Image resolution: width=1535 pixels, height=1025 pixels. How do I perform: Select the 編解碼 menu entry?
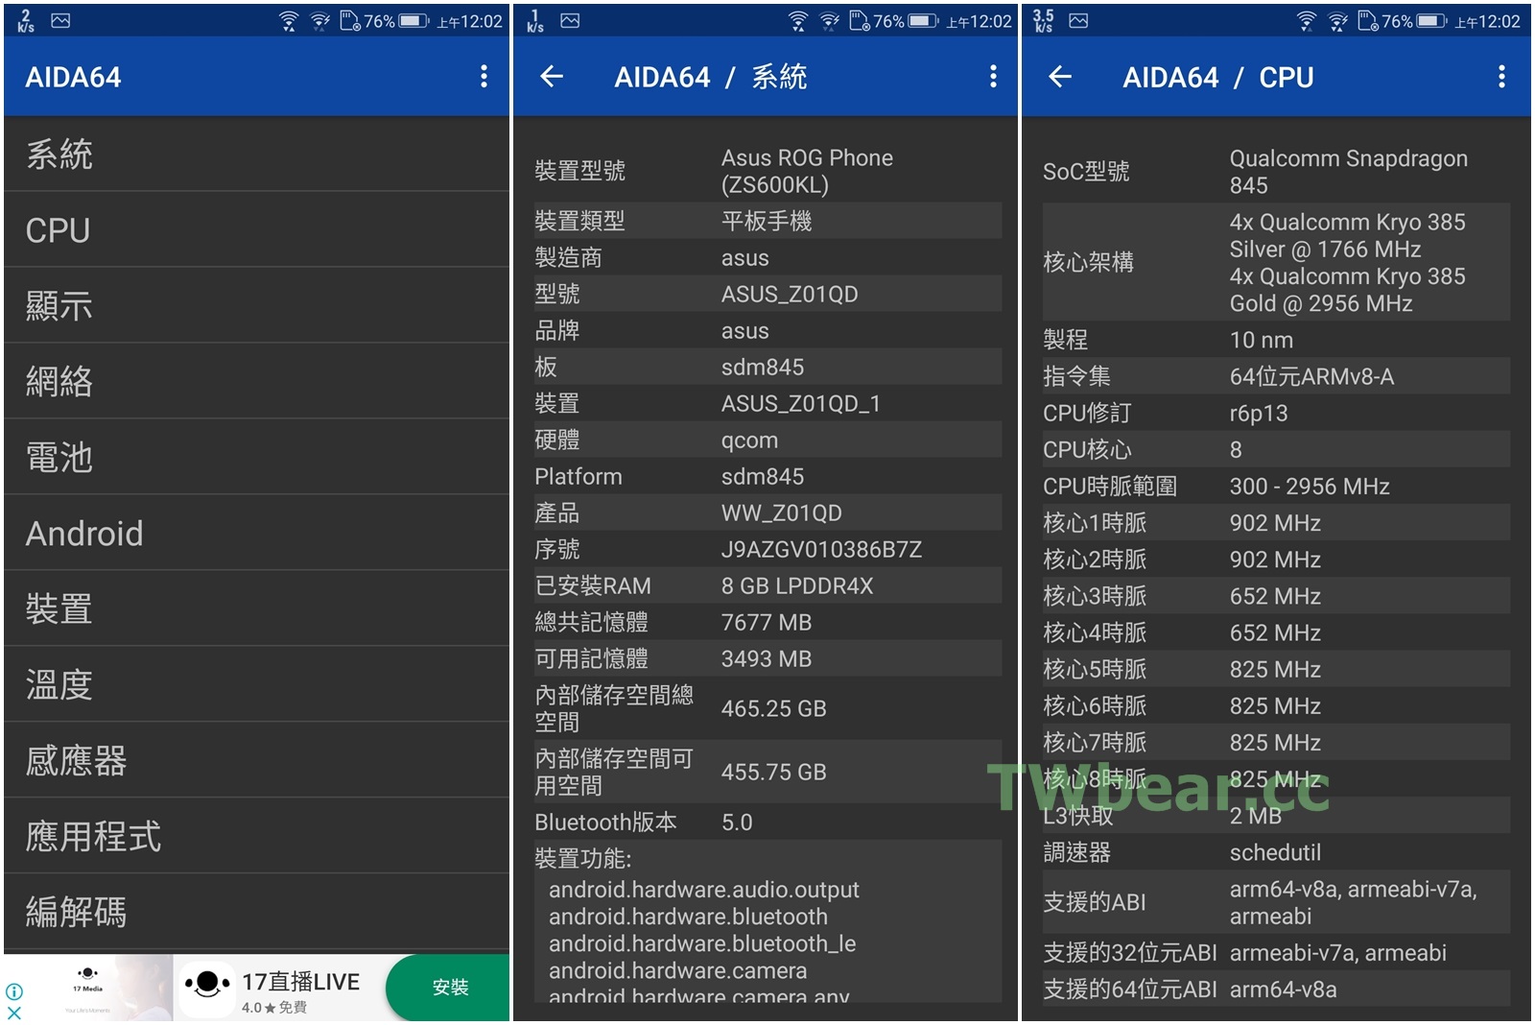[256, 912]
